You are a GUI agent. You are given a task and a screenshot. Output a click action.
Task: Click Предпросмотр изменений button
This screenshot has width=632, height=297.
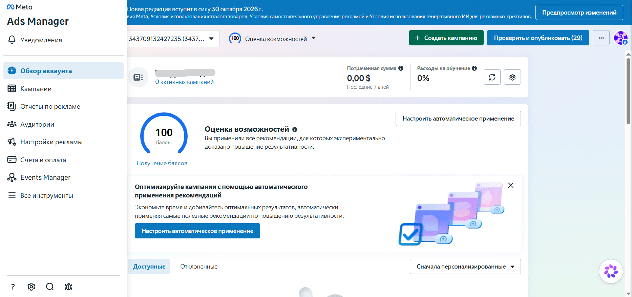(579, 13)
